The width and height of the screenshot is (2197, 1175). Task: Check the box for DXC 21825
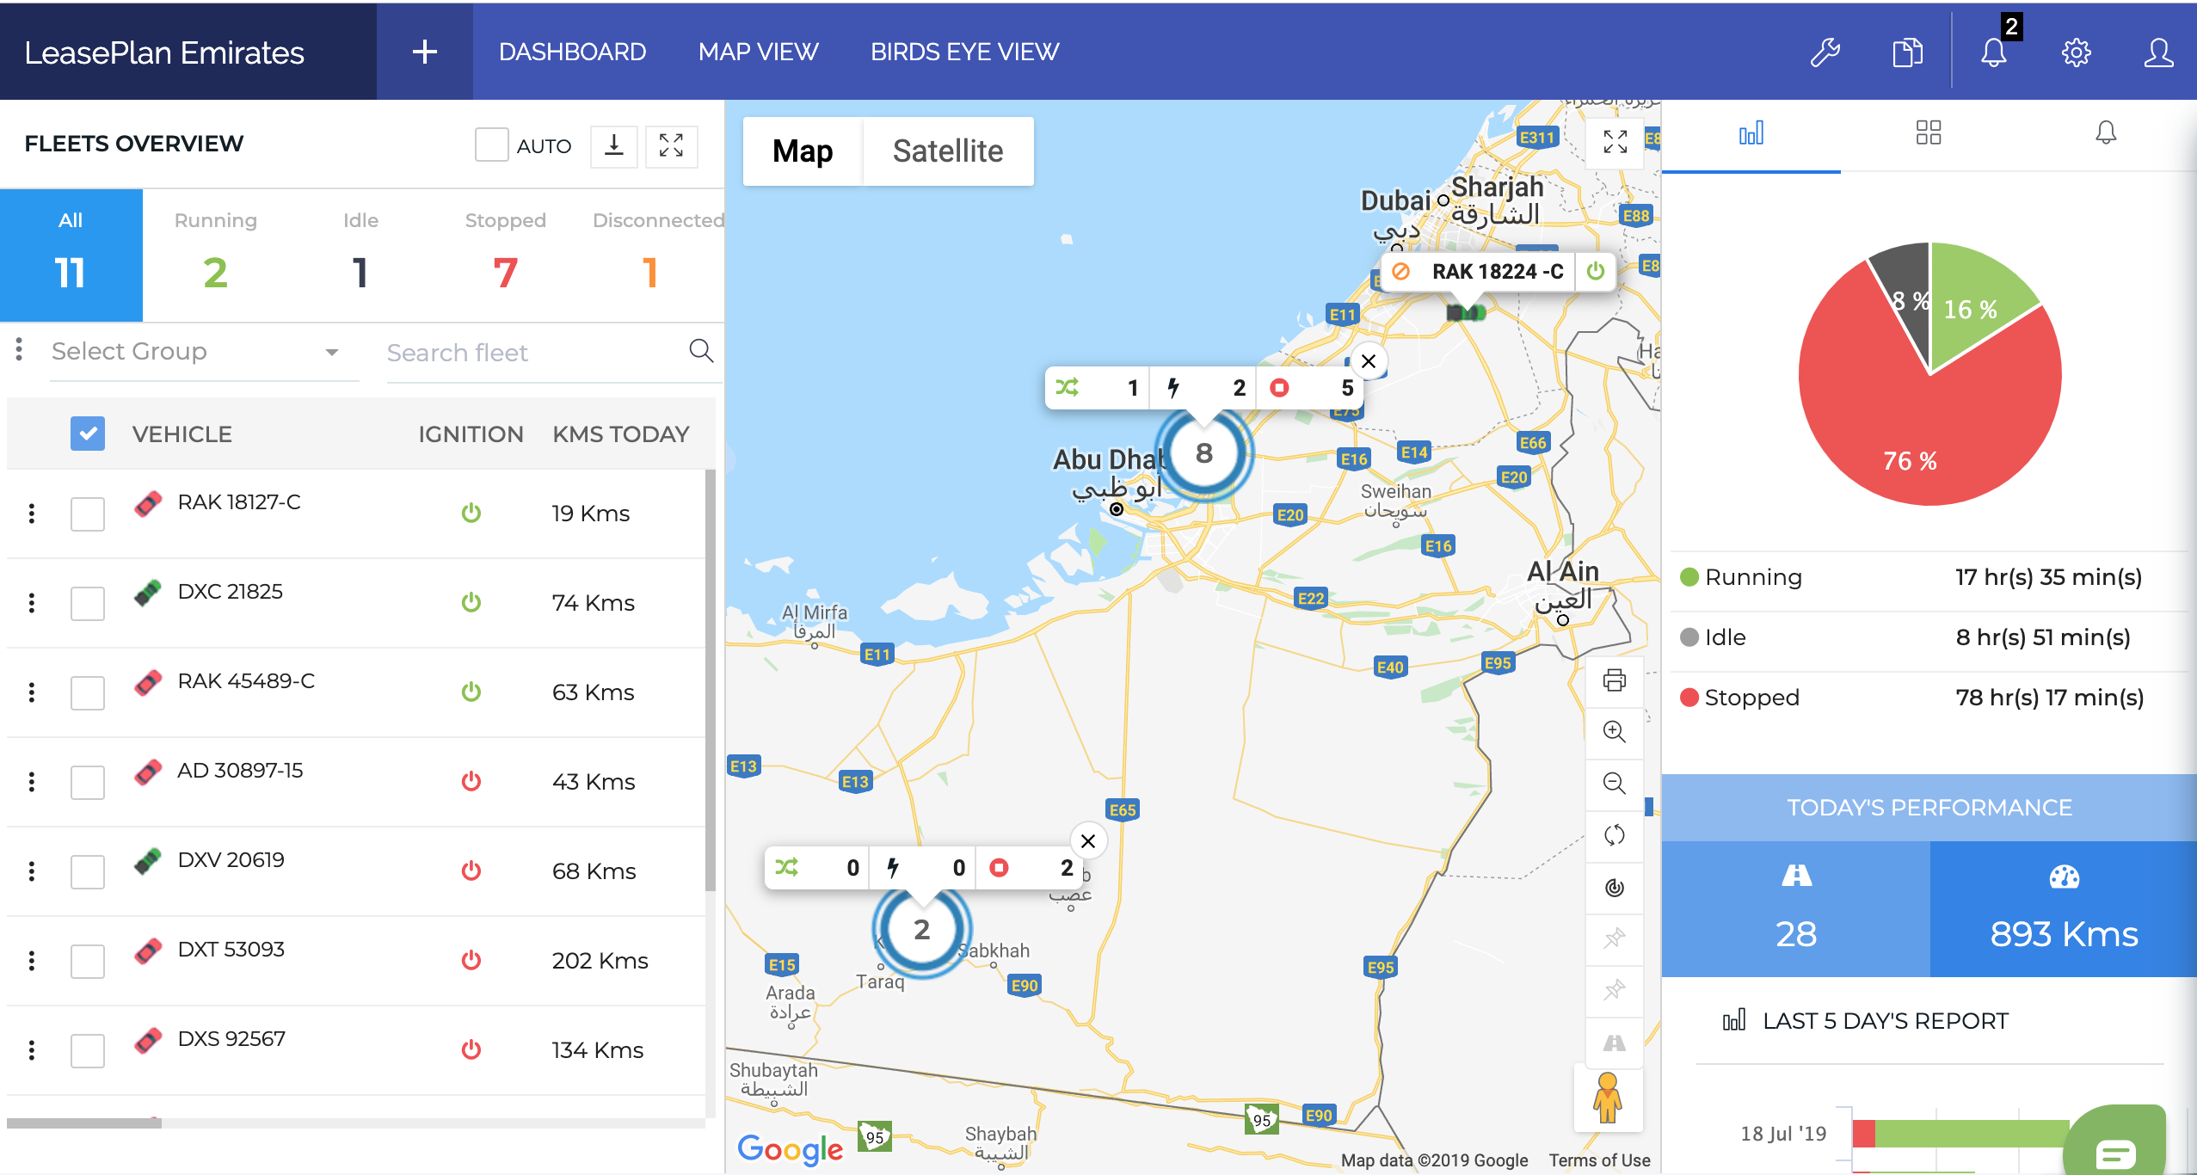(88, 603)
